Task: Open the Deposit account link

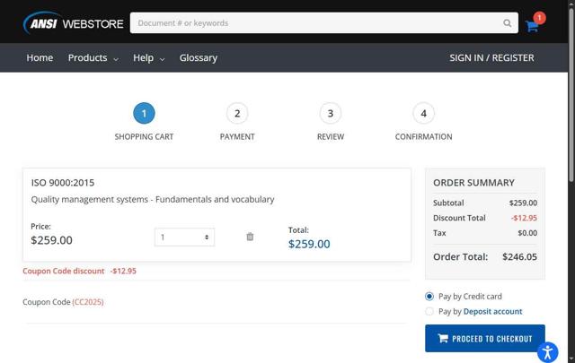Action: coord(492,311)
